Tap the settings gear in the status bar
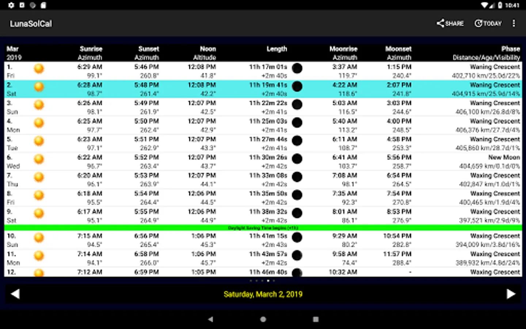Image resolution: width=526 pixels, height=329 pixels. click(x=11, y=5)
